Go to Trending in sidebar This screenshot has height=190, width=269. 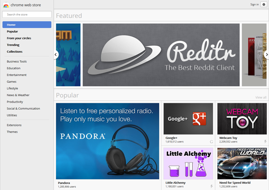click(x=13, y=45)
